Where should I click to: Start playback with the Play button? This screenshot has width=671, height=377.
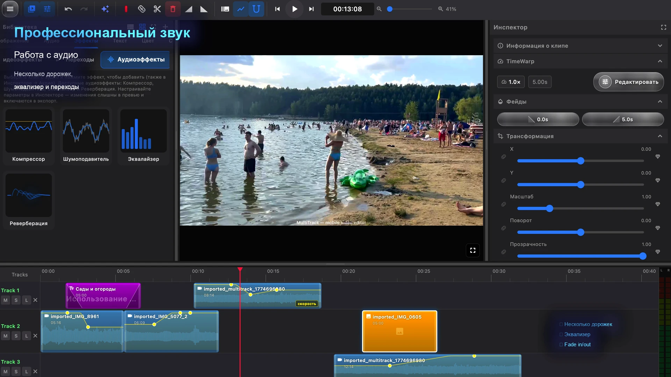click(295, 9)
